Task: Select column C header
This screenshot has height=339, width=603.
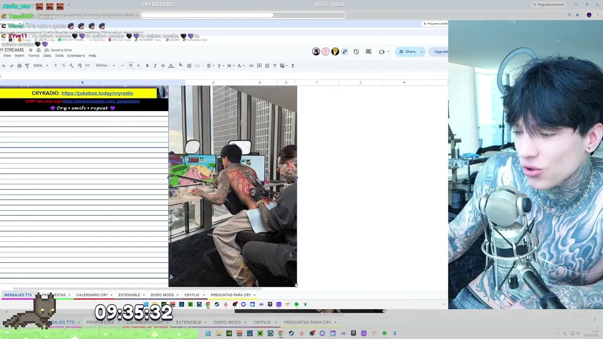Action: pyautogui.click(x=213, y=82)
